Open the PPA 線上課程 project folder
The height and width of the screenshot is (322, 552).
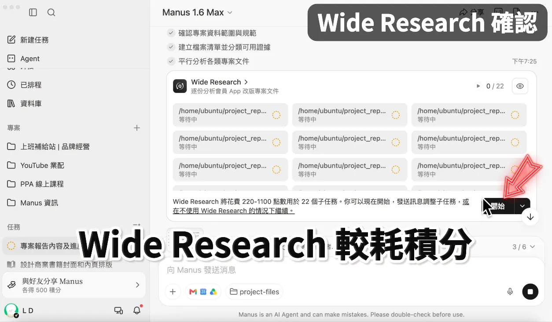[36, 184]
